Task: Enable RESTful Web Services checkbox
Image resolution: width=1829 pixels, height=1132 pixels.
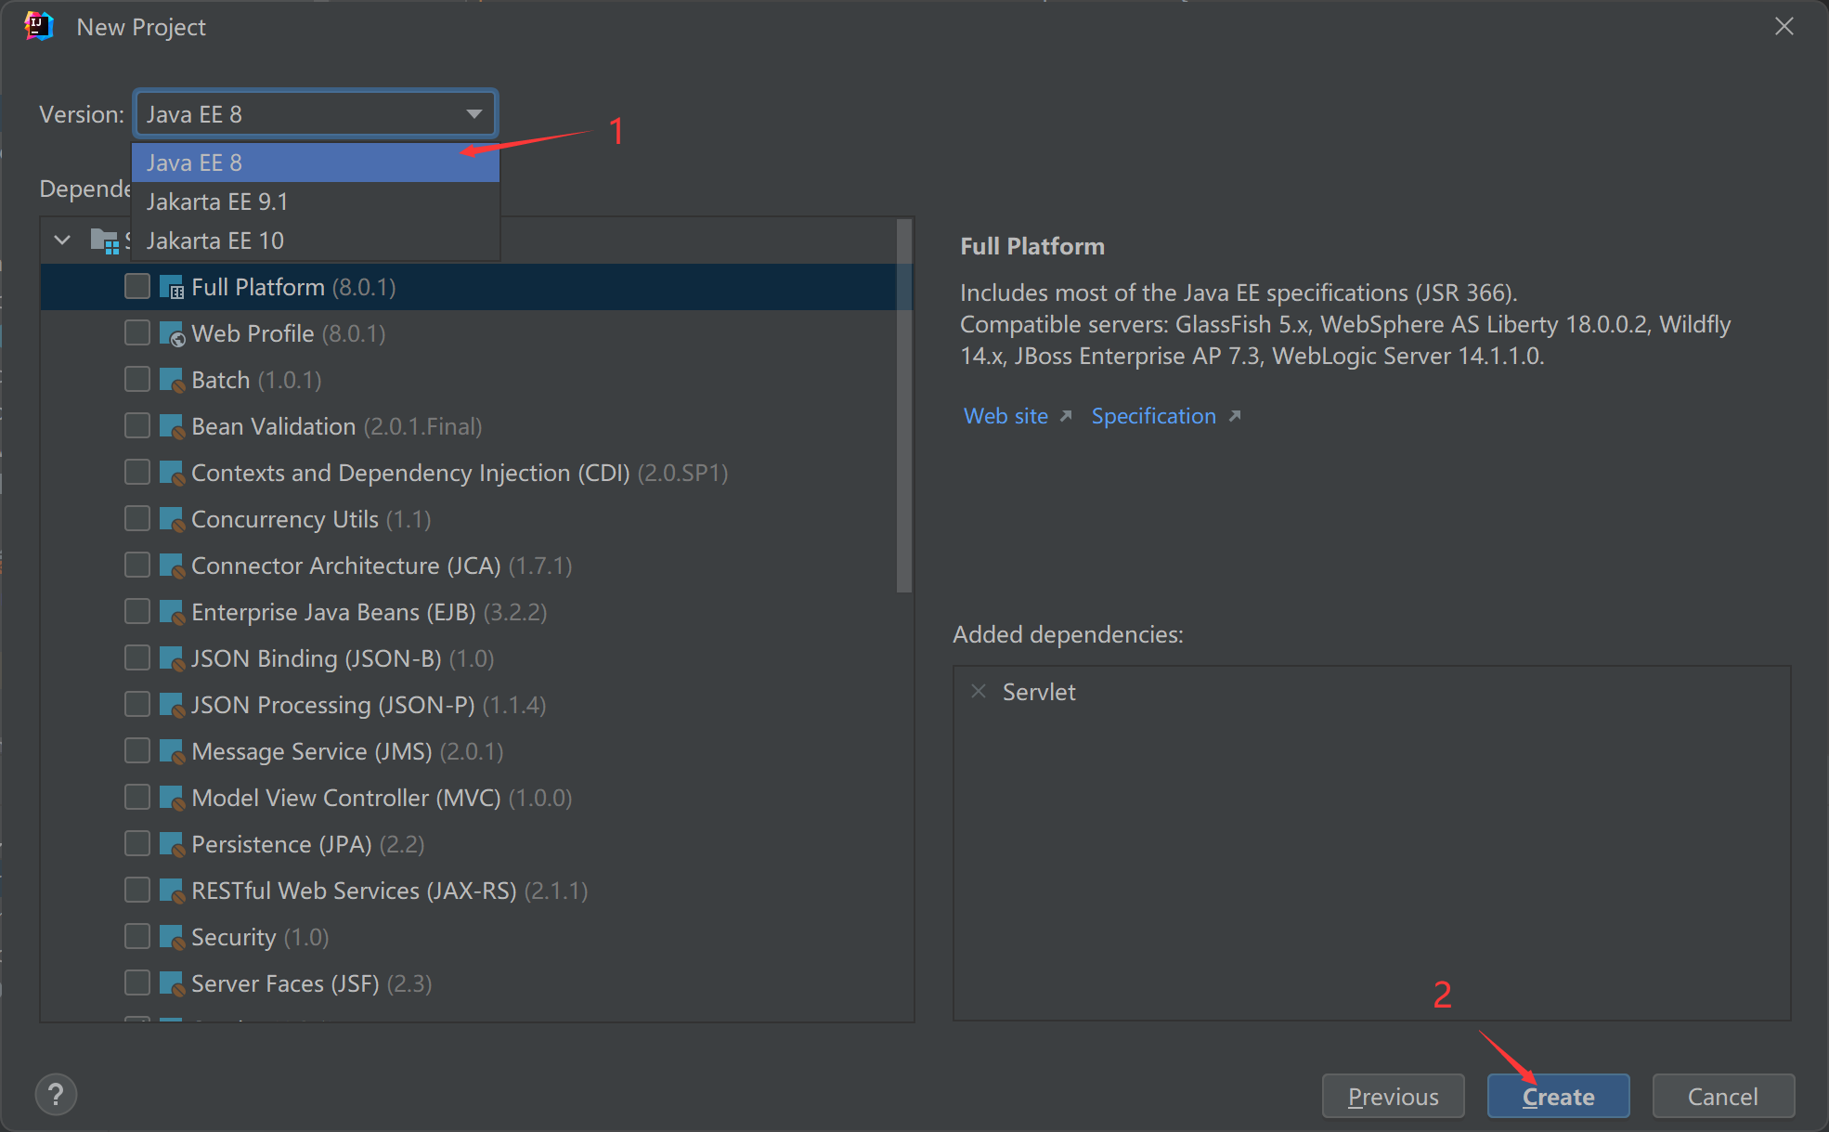Action: click(x=137, y=890)
